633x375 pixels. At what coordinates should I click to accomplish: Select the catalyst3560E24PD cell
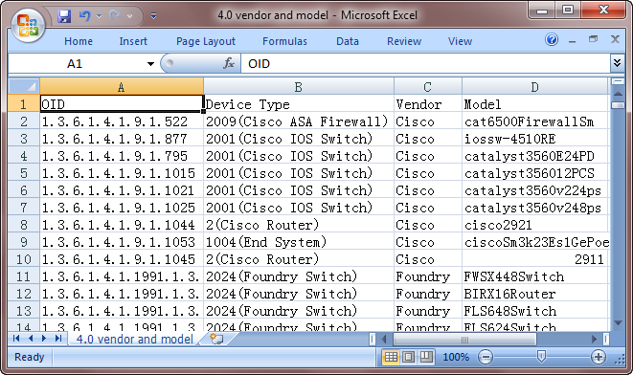pyautogui.click(x=534, y=156)
